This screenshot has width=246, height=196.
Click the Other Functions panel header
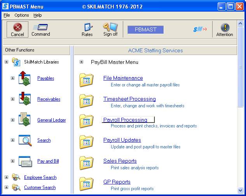[x=36, y=50]
